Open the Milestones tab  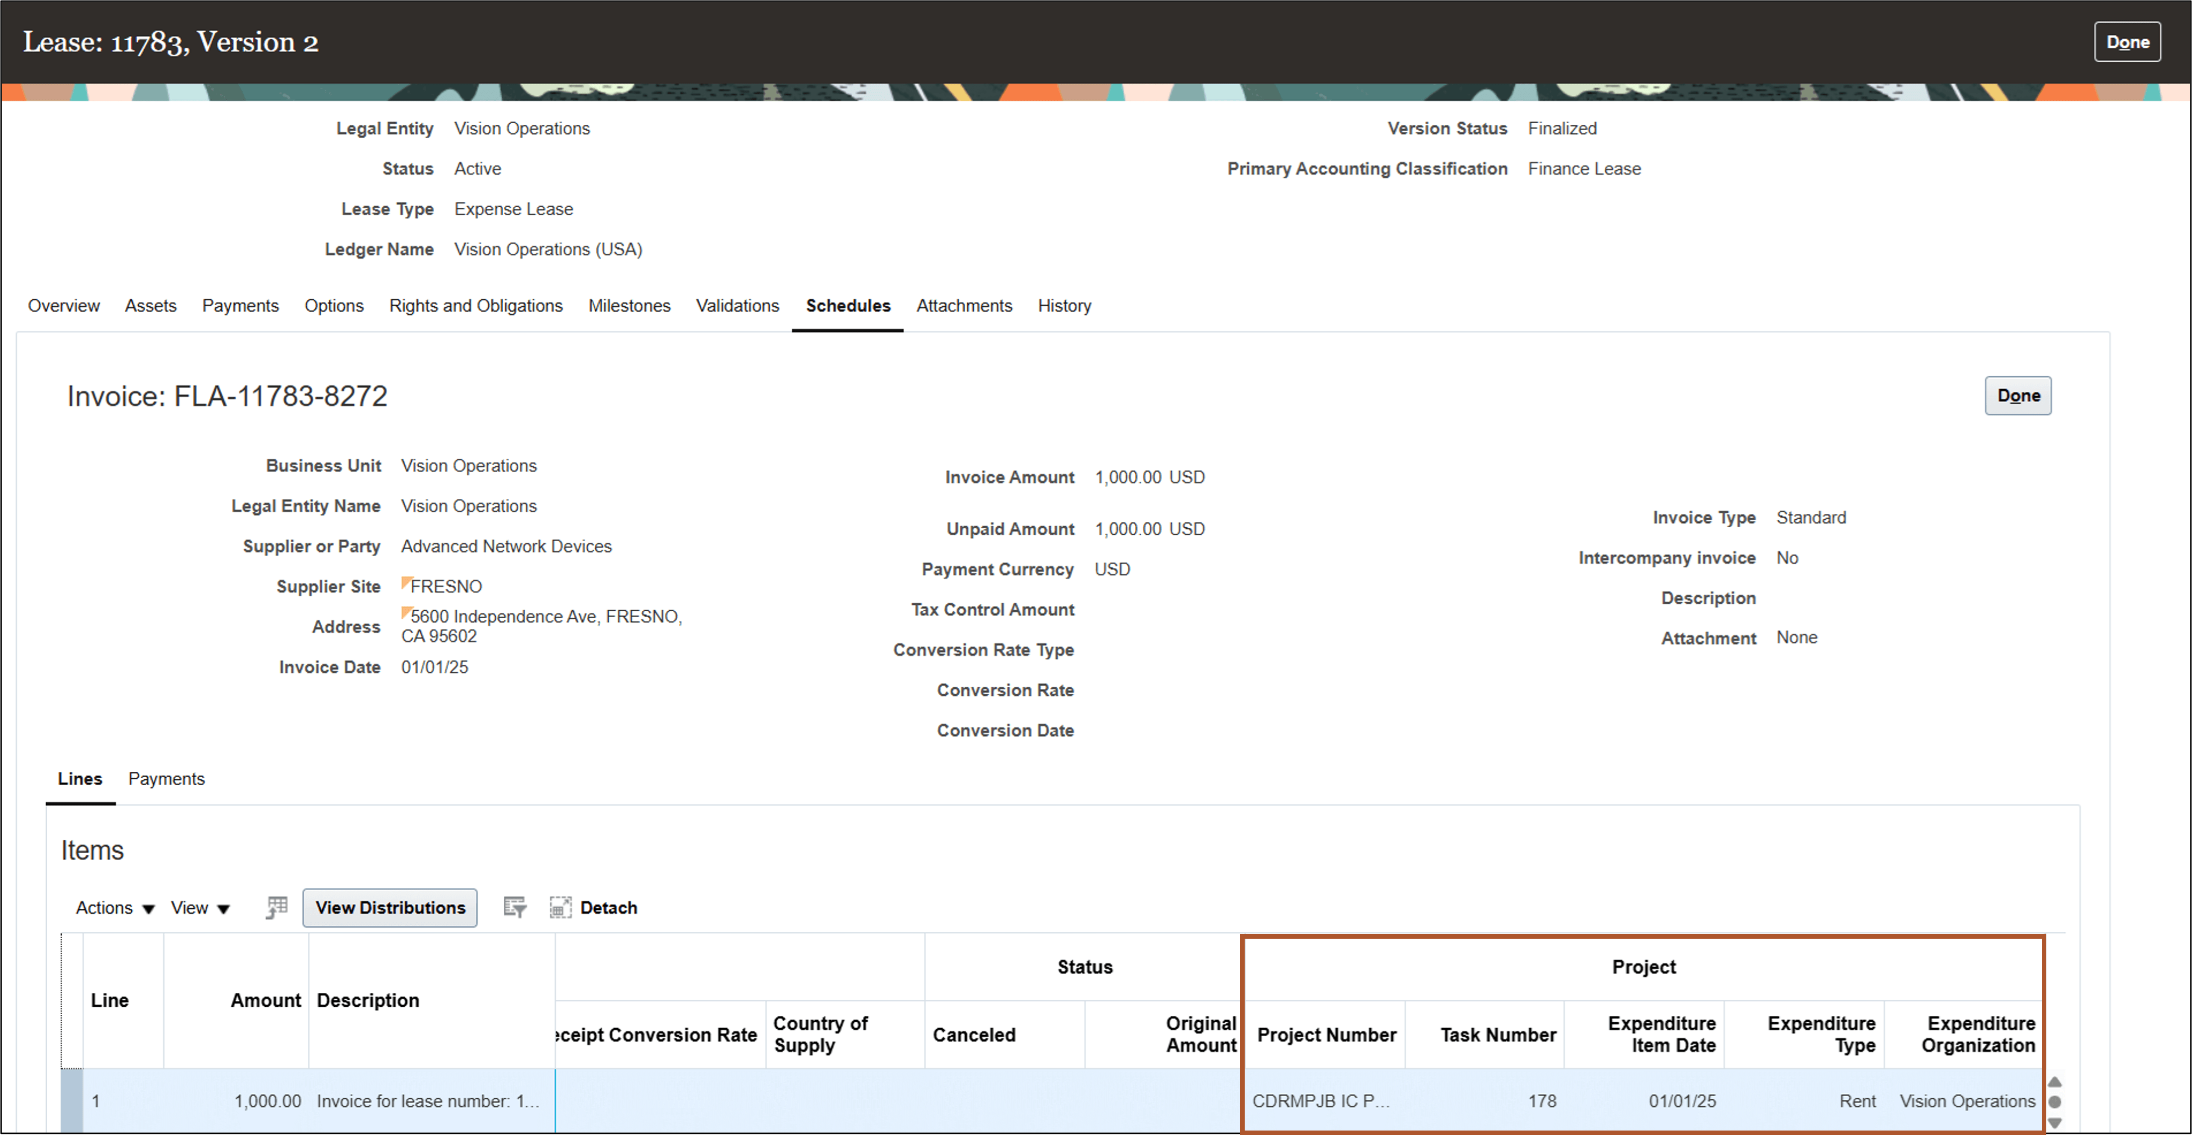[x=629, y=305]
